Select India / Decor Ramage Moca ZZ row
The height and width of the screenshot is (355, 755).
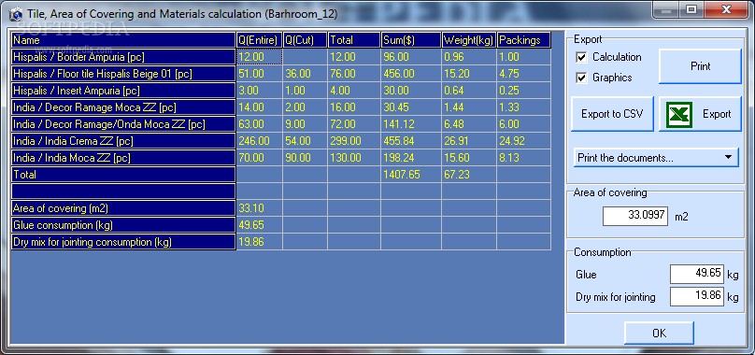tap(123, 107)
